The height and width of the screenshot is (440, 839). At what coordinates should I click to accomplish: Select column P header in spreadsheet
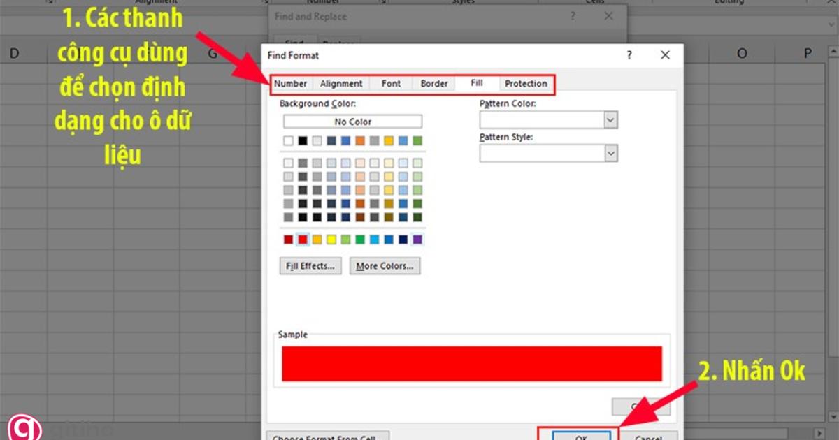(808, 53)
